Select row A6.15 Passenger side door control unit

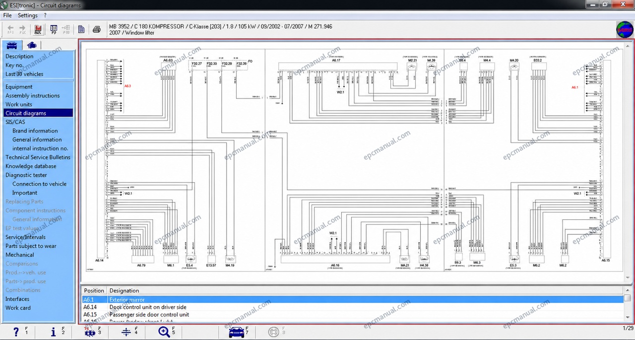click(353, 315)
